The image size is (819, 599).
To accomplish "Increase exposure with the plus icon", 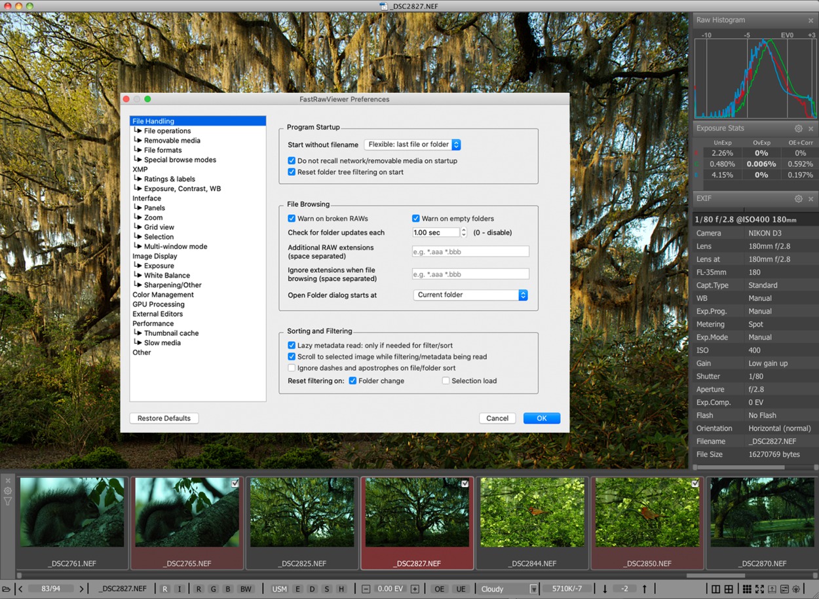I will [415, 589].
